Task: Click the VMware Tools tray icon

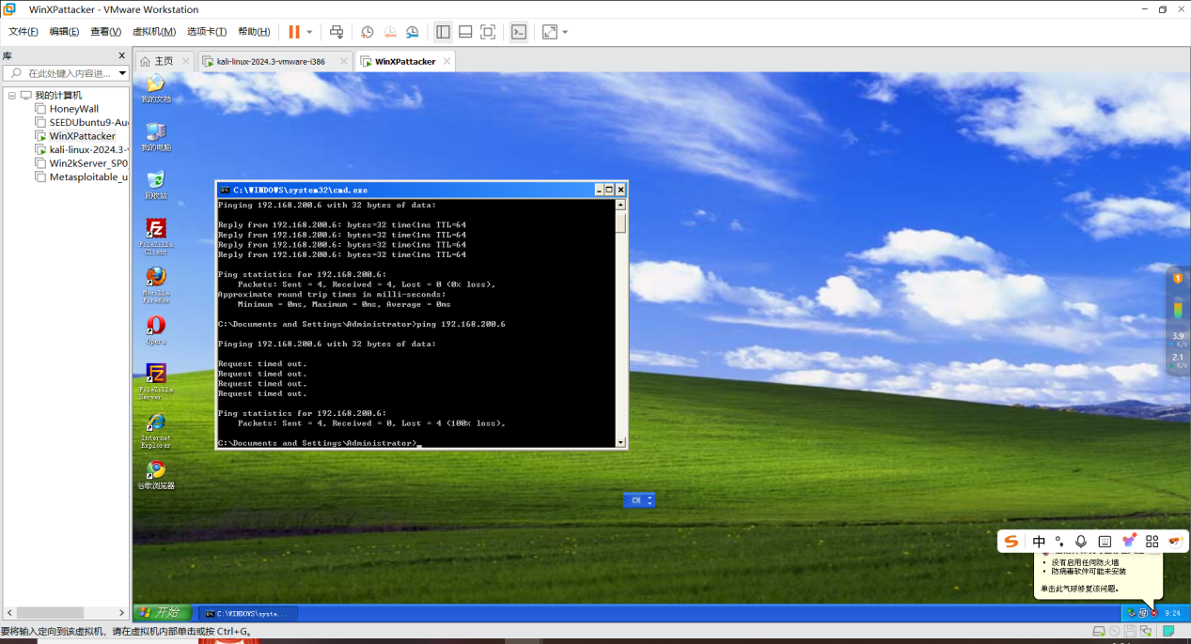Action: pos(1143,613)
